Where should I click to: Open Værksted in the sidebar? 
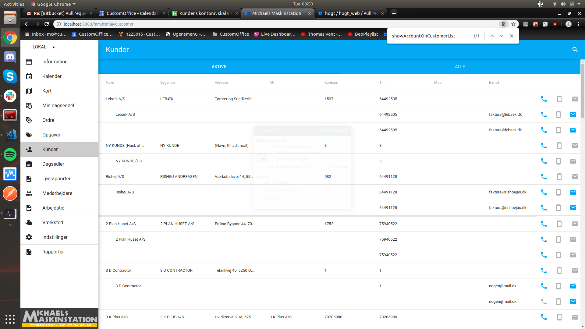tap(52, 223)
